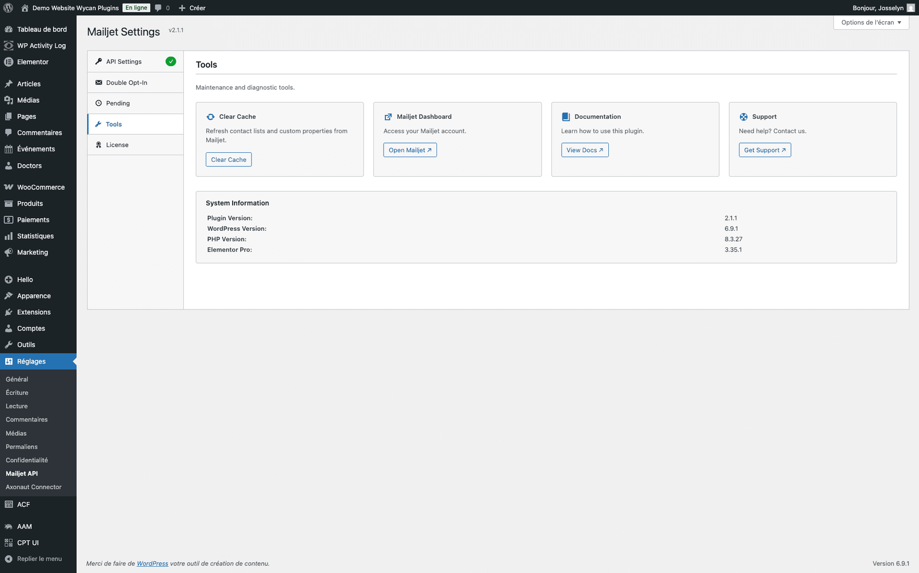Select the AAM sidebar icon
This screenshot has width=919, height=573.
tap(9, 526)
